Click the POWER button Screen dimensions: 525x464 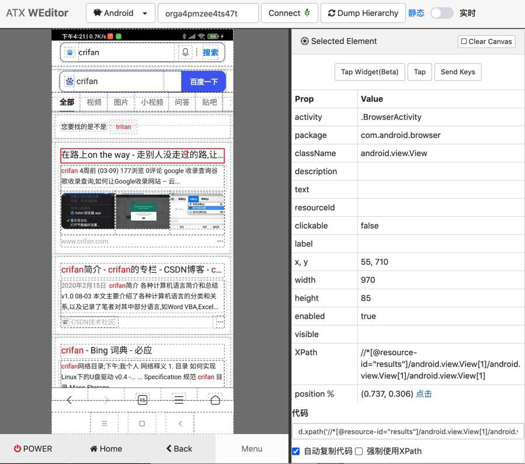[x=33, y=449]
